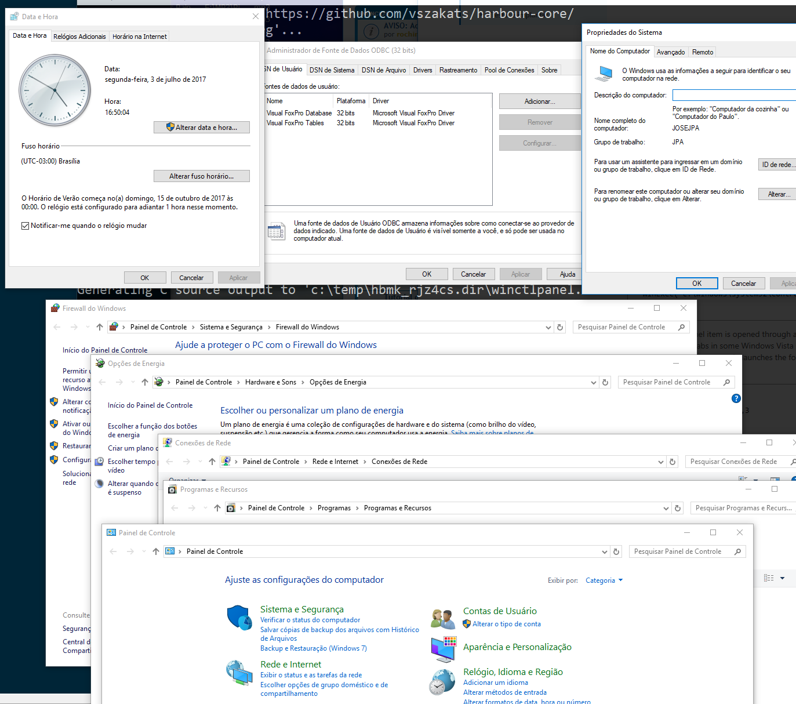Click the Sistema e Segurança shield icon
Image resolution: width=796 pixels, height=704 pixels.
[x=239, y=618]
